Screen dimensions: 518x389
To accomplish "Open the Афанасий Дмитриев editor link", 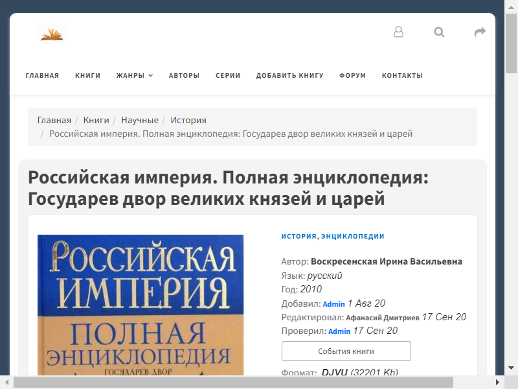I will (383, 318).
